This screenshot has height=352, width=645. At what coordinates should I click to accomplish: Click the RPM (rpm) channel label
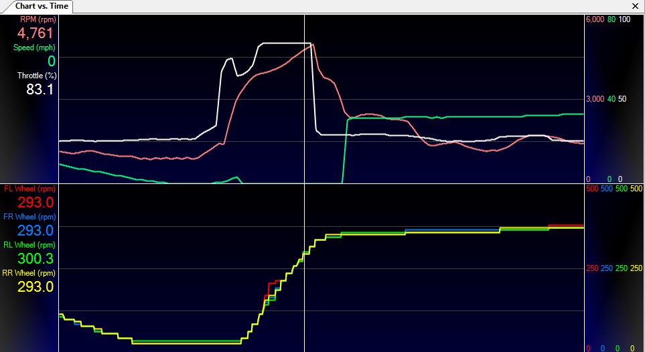(38, 19)
